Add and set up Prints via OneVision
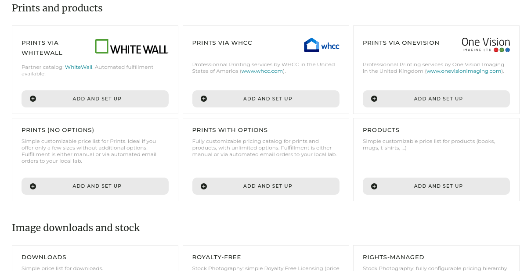Screen dimensions: 531x271 click(438, 99)
